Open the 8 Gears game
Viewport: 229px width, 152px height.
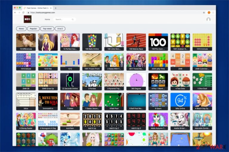coord(158,102)
